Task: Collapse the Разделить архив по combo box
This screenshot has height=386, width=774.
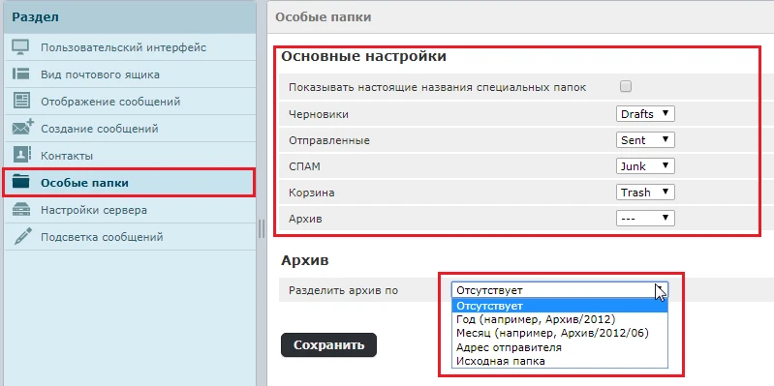Action: [560, 290]
